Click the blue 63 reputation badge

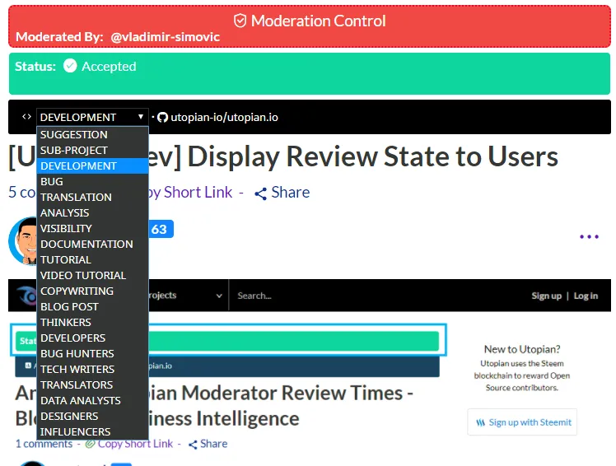pyautogui.click(x=161, y=229)
